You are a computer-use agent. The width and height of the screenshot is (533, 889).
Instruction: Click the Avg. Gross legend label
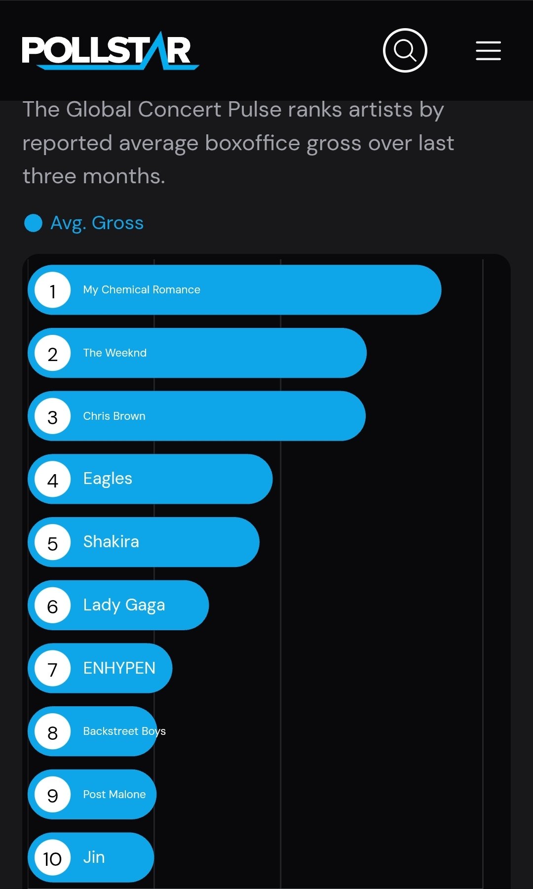(97, 223)
